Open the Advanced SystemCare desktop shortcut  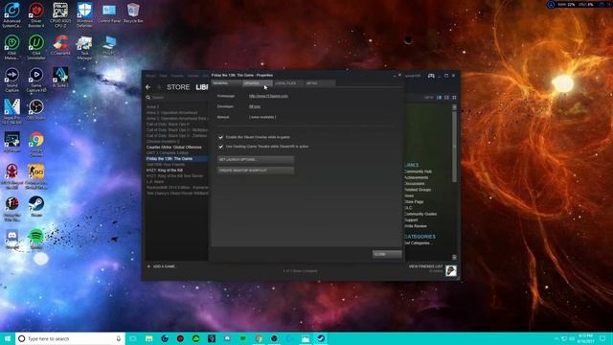pos(11,15)
